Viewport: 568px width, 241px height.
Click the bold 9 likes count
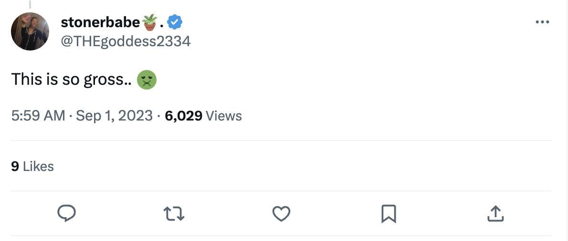click(x=14, y=166)
